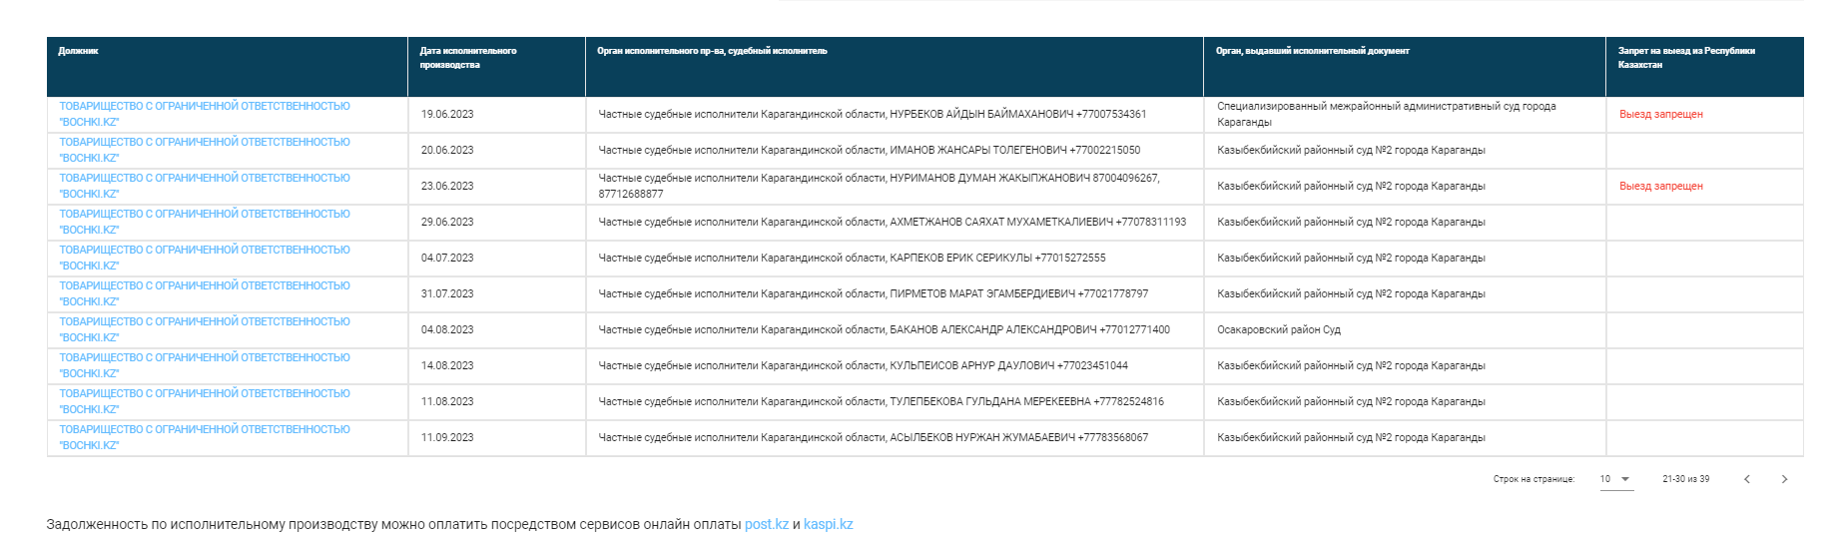Click the "Орган, выдавший исполнительный документ" header
The image size is (1837, 540).
[x=1312, y=51]
